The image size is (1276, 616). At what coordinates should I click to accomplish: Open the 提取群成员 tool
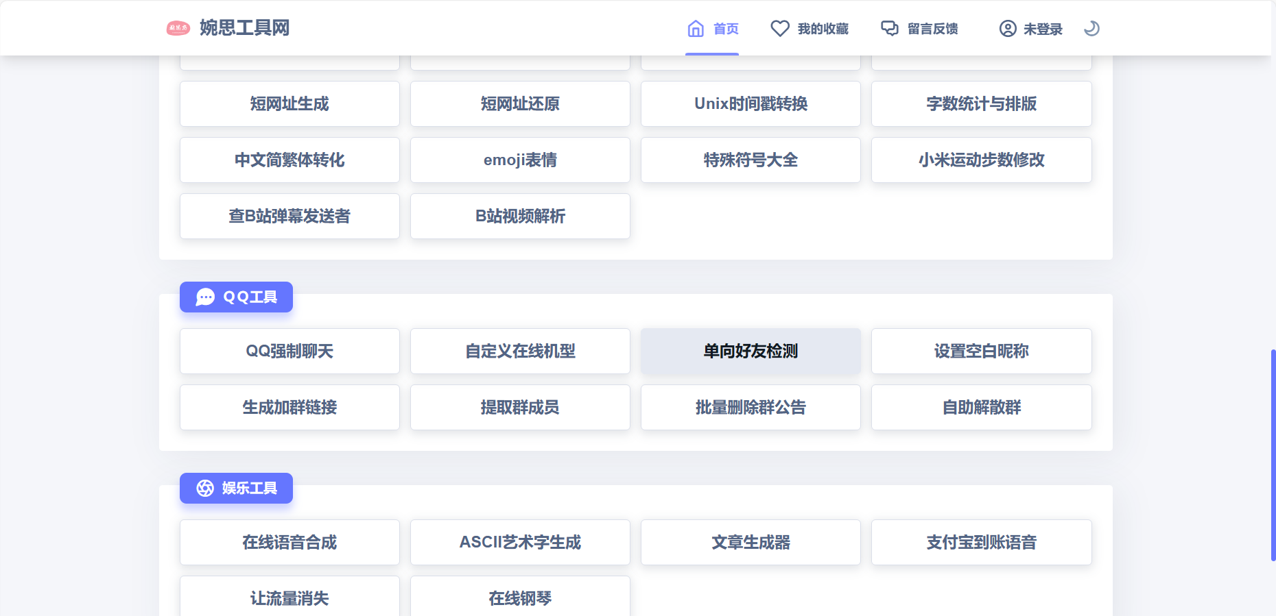[x=520, y=408]
